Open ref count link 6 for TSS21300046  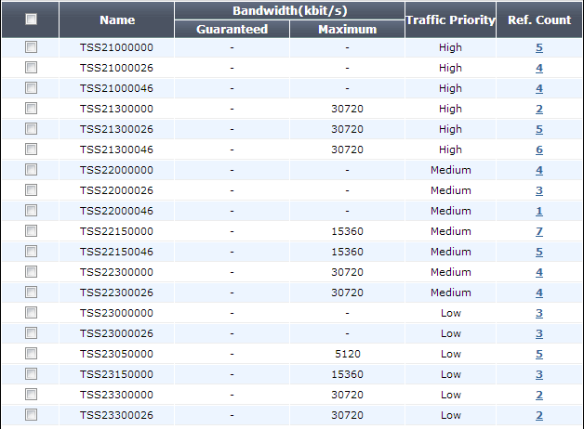point(539,149)
